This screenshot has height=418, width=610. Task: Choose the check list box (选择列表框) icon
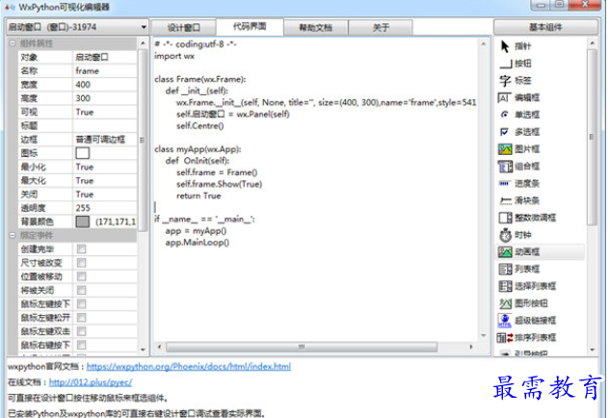pos(505,286)
